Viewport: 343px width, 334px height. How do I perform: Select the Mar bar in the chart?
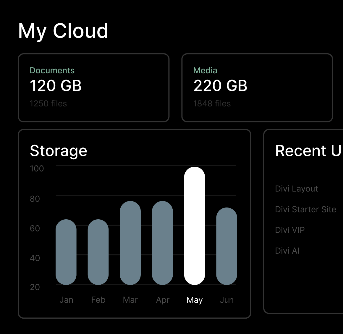pos(130,243)
